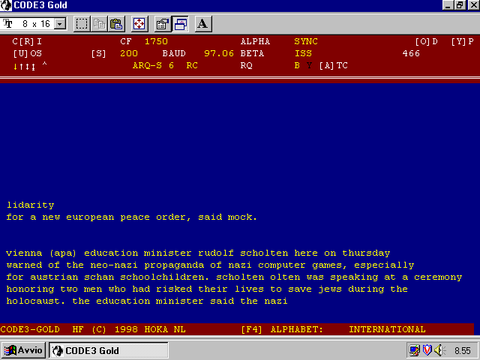Click the speaker volume tray icon
480x360 pixels.
click(x=439, y=350)
